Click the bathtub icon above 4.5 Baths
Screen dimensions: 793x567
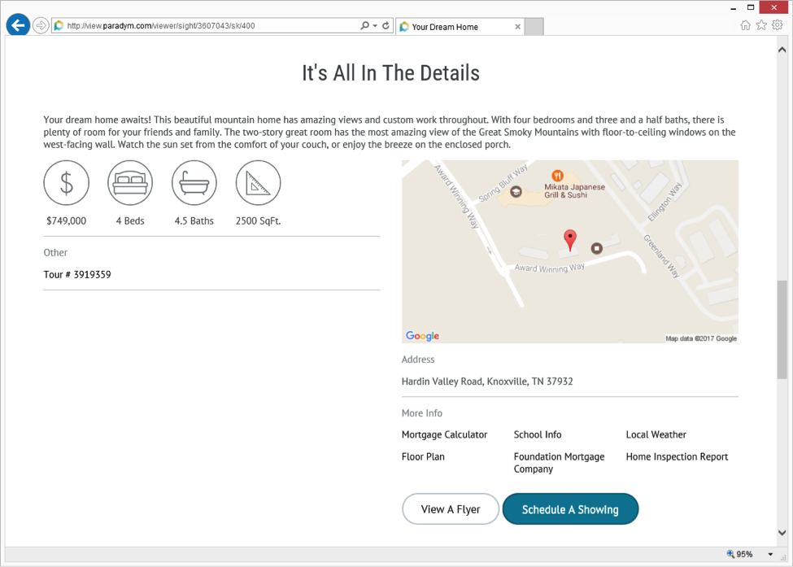pyautogui.click(x=194, y=183)
